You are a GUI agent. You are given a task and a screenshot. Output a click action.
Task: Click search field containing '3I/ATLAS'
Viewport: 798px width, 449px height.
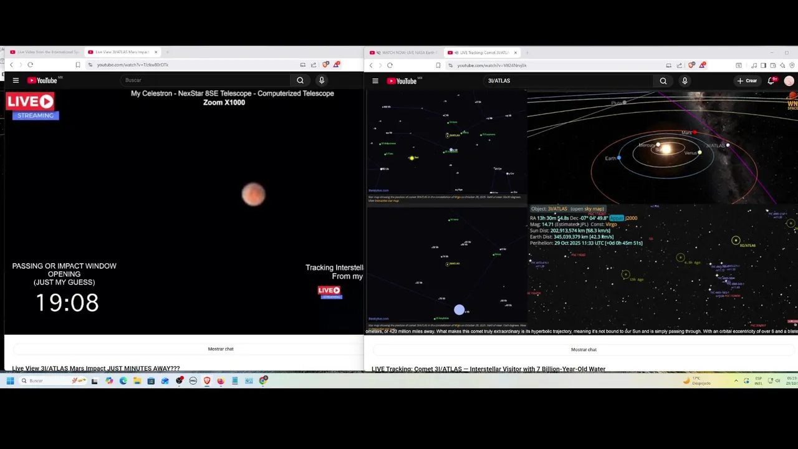coord(569,81)
